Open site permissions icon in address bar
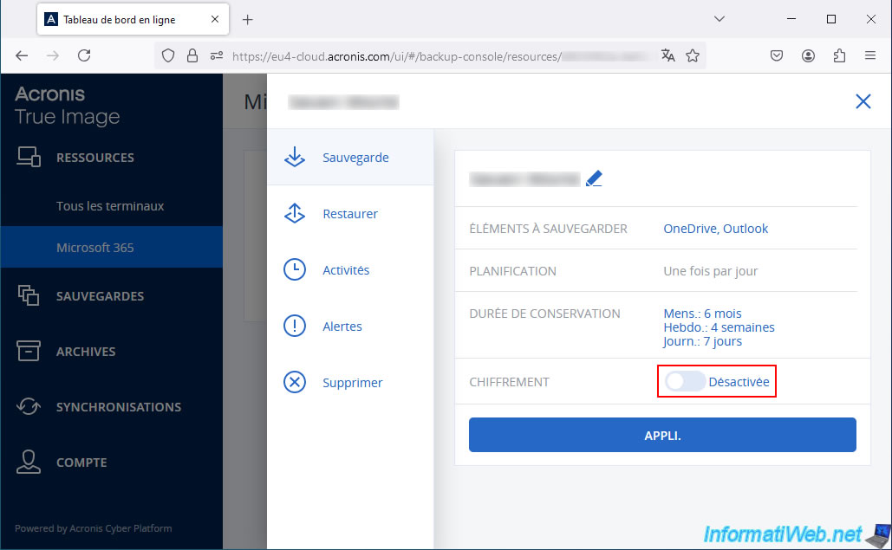 point(217,55)
